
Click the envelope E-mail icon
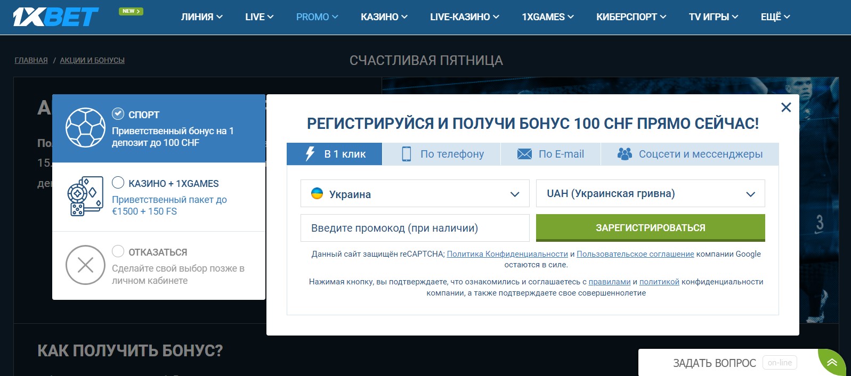point(524,154)
